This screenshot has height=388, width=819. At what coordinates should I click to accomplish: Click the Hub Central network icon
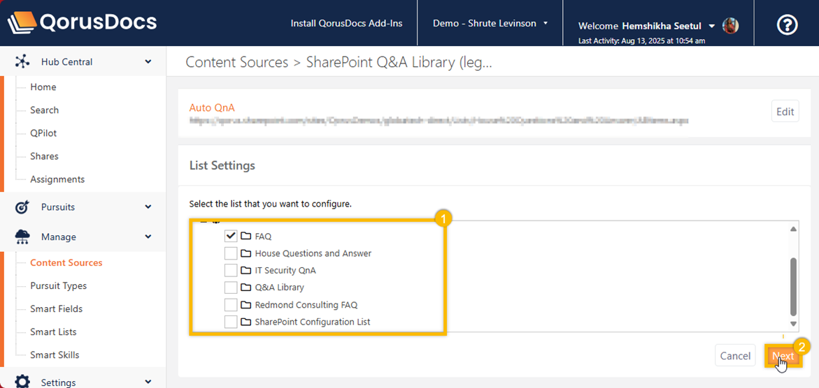coord(22,61)
